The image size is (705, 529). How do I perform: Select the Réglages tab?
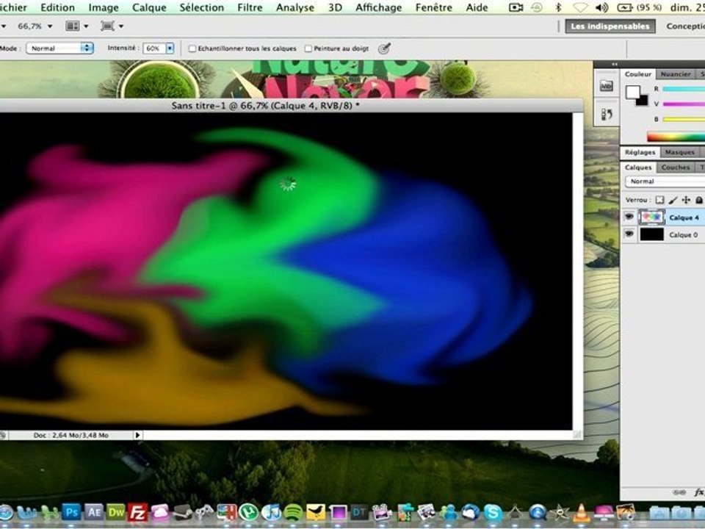tap(640, 153)
